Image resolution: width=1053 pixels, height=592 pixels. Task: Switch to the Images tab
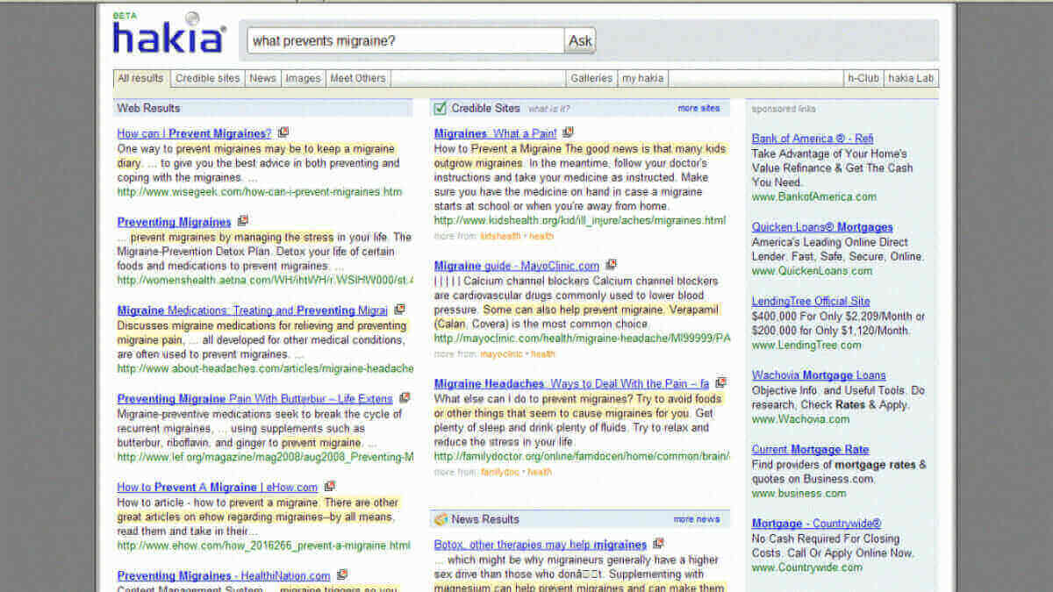coord(303,78)
